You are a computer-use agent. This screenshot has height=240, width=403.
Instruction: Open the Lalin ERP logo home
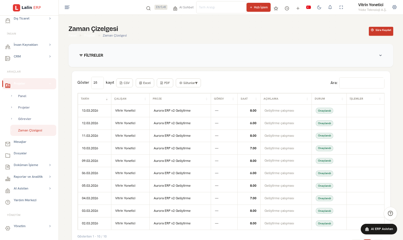click(27, 8)
